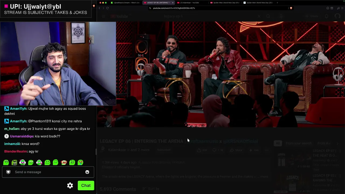Image resolution: width=345 pixels, height=194 pixels.
Task: Switch to UjjwalReacts Stream tab
Action: [x=125, y=3]
